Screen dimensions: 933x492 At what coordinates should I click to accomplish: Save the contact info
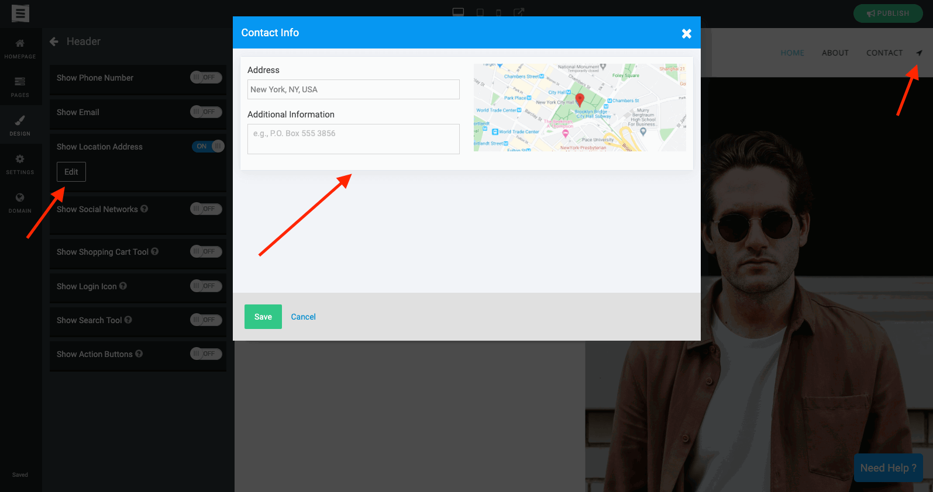(263, 317)
